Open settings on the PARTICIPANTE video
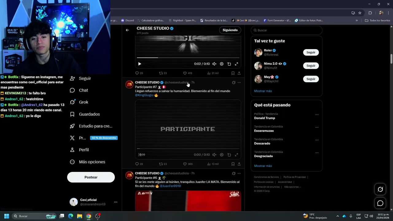 (222, 155)
